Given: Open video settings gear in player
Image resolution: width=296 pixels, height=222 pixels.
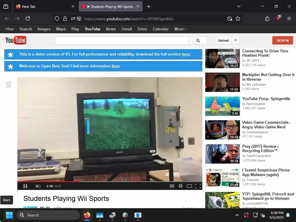Looking at the screenshot, I should click(180, 186).
